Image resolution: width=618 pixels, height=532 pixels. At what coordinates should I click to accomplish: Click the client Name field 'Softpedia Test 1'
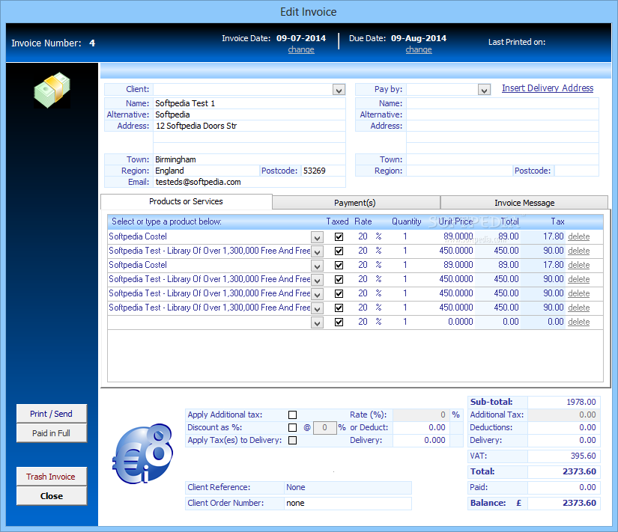(249, 103)
